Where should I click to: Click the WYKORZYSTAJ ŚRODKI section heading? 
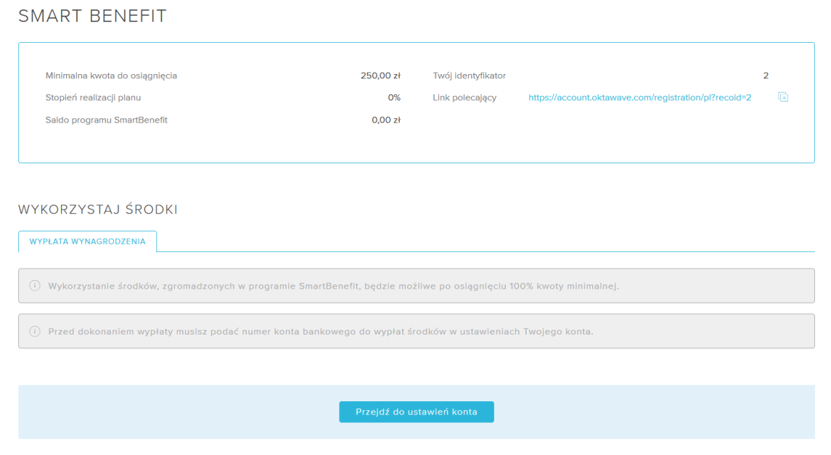click(98, 210)
